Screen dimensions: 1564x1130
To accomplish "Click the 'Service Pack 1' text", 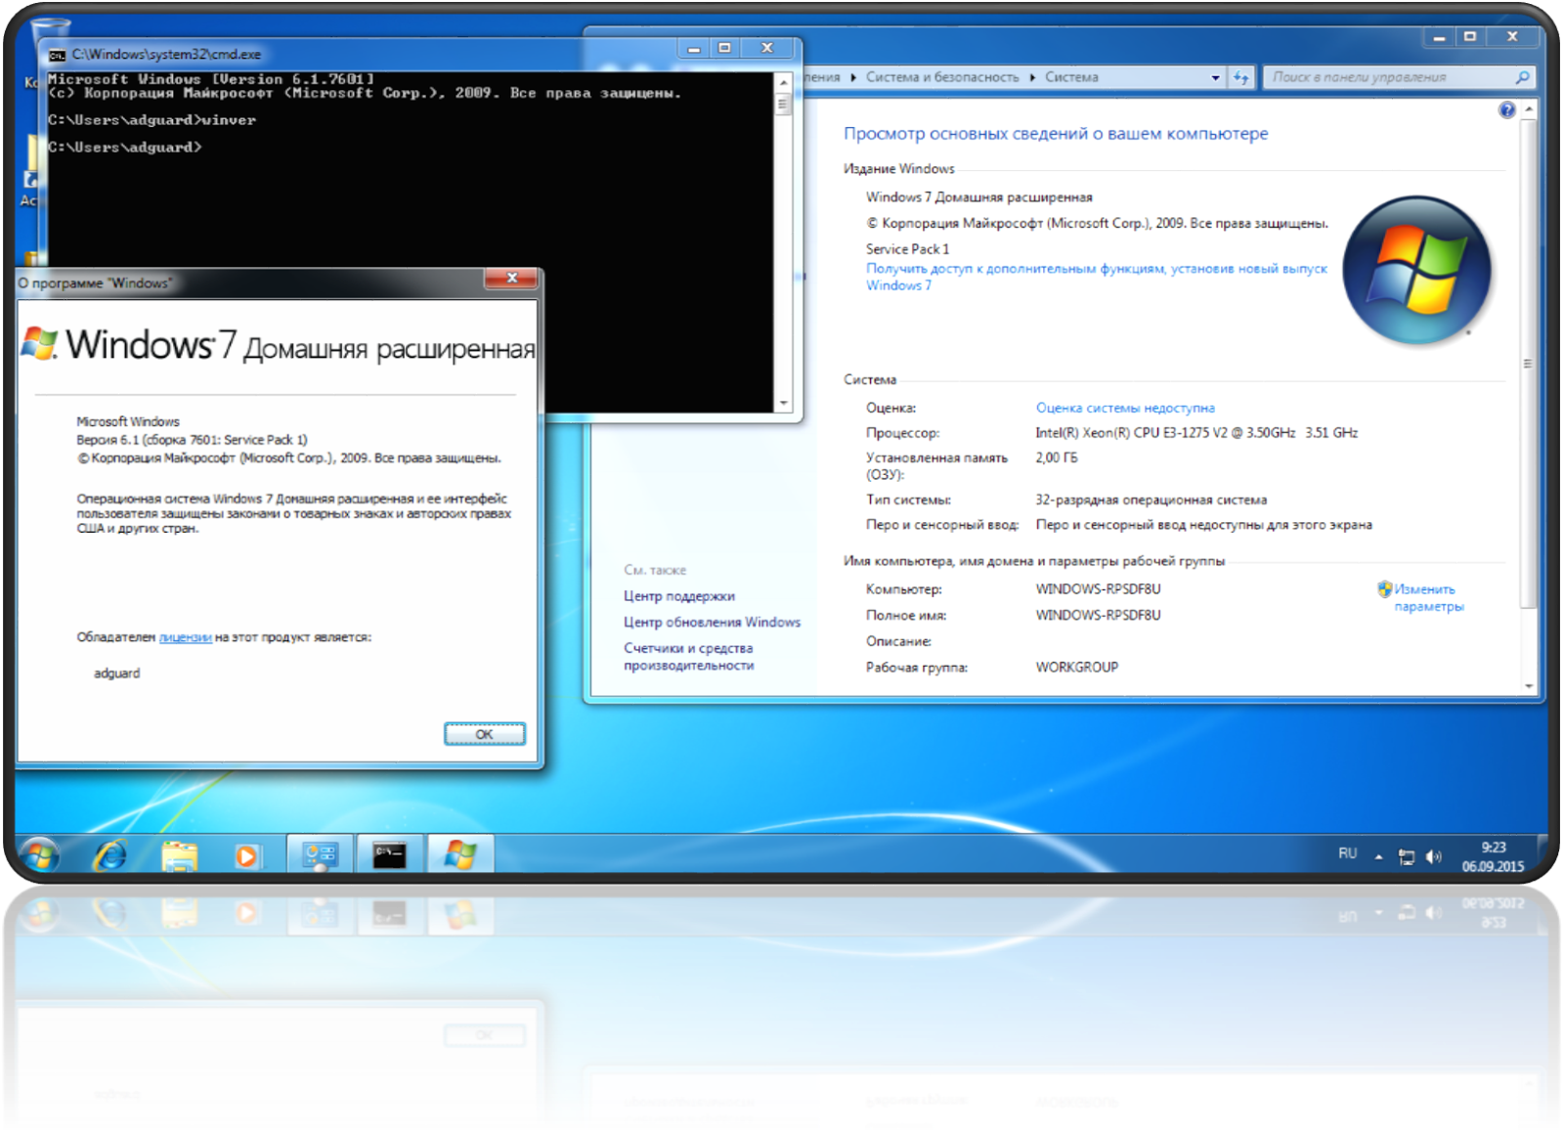I will pos(907,249).
